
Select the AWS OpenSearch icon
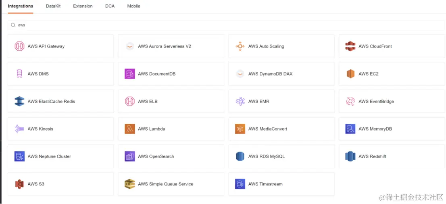click(130, 156)
